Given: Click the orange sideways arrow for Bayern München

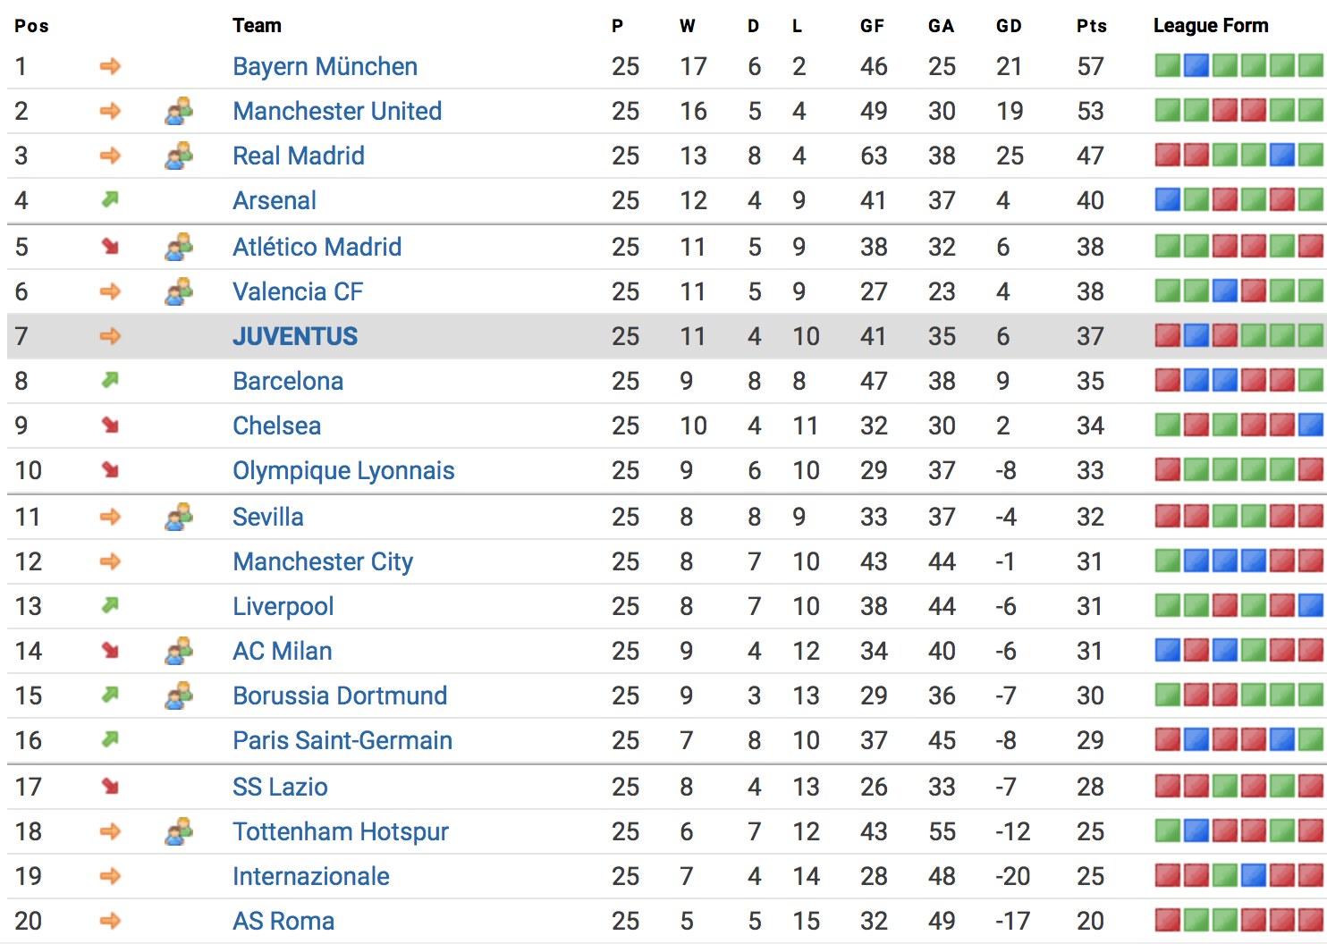Looking at the screenshot, I should click(x=110, y=66).
